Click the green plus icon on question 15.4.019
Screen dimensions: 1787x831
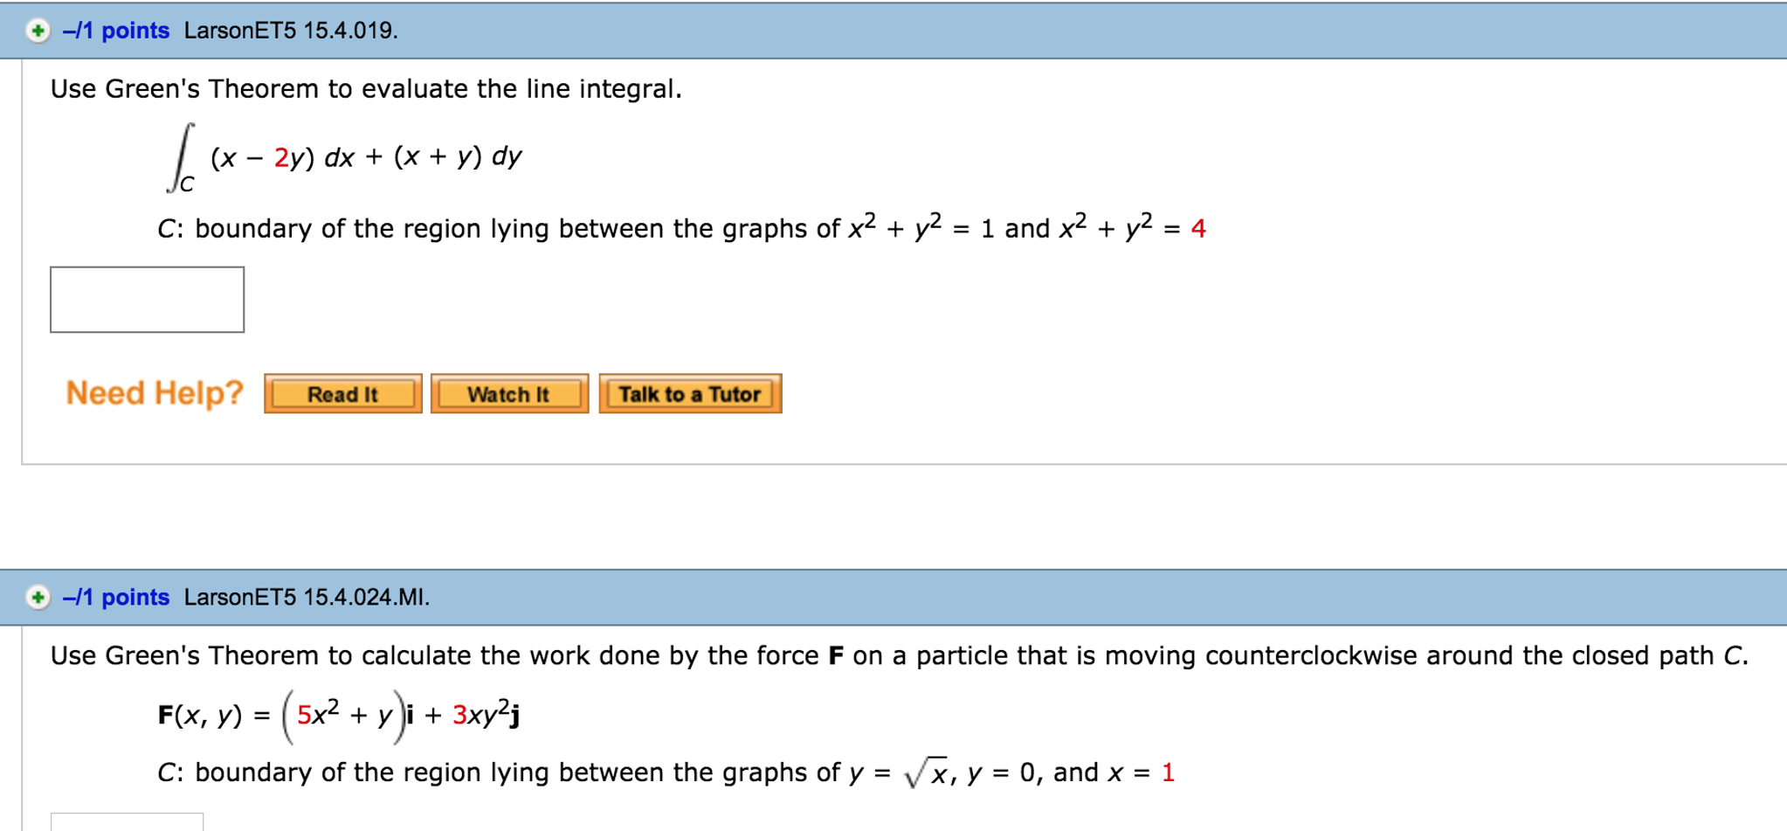click(x=37, y=29)
